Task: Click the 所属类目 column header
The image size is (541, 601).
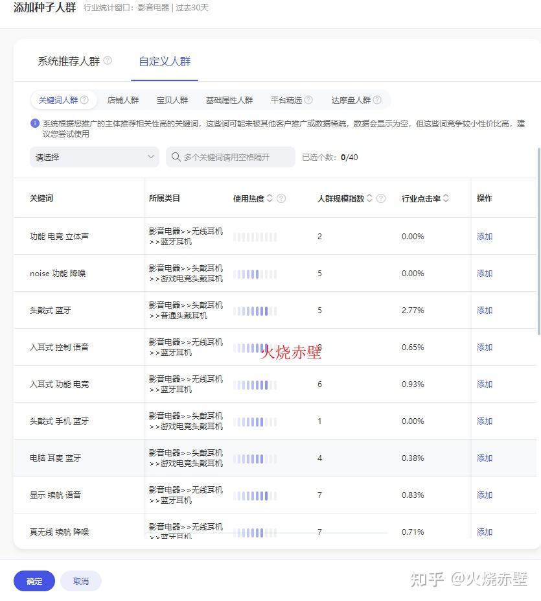Action: 165,198
